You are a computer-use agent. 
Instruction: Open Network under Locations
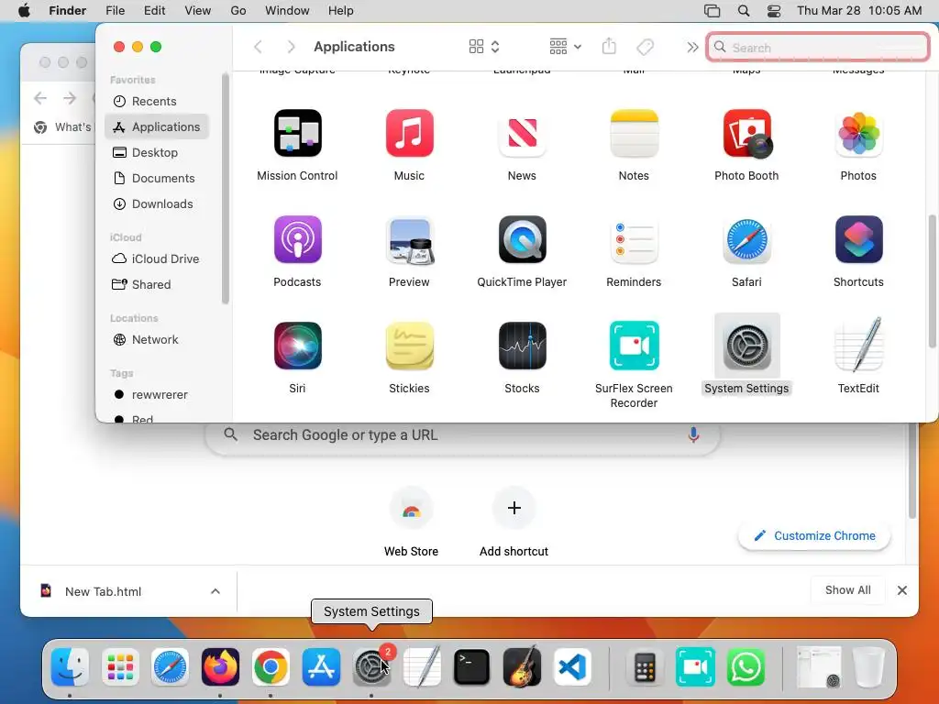point(157,340)
